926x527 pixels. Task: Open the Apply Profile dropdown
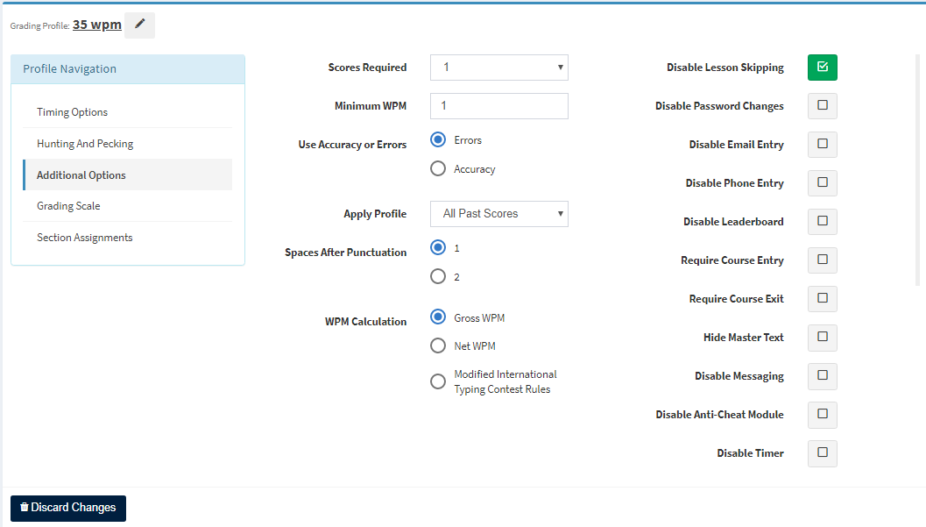click(498, 213)
